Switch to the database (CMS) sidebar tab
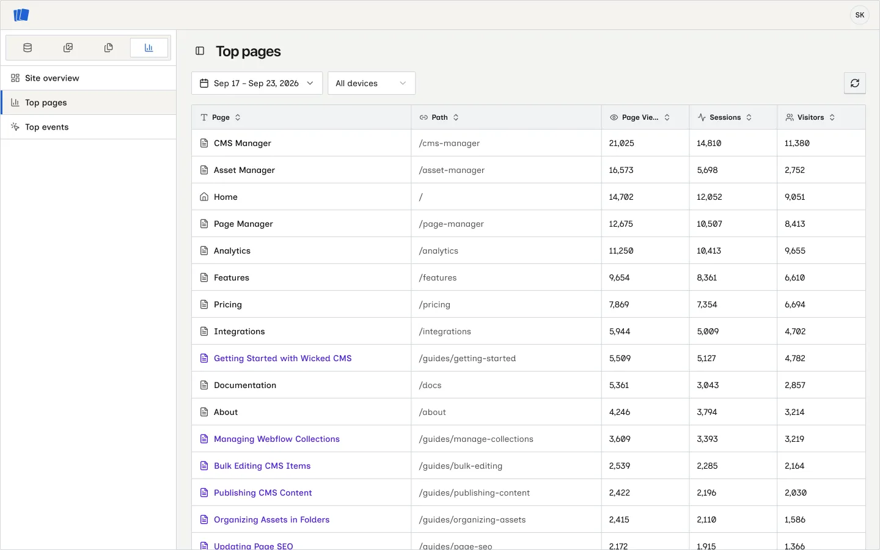Screen dimensions: 880x550 pyautogui.click(x=28, y=48)
